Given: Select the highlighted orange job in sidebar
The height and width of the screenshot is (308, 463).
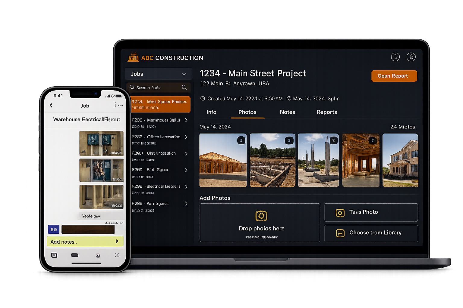Looking at the screenshot, I should (161, 104).
